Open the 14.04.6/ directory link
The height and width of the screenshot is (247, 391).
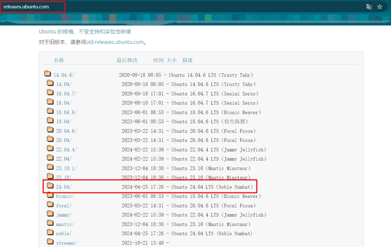coord(64,75)
